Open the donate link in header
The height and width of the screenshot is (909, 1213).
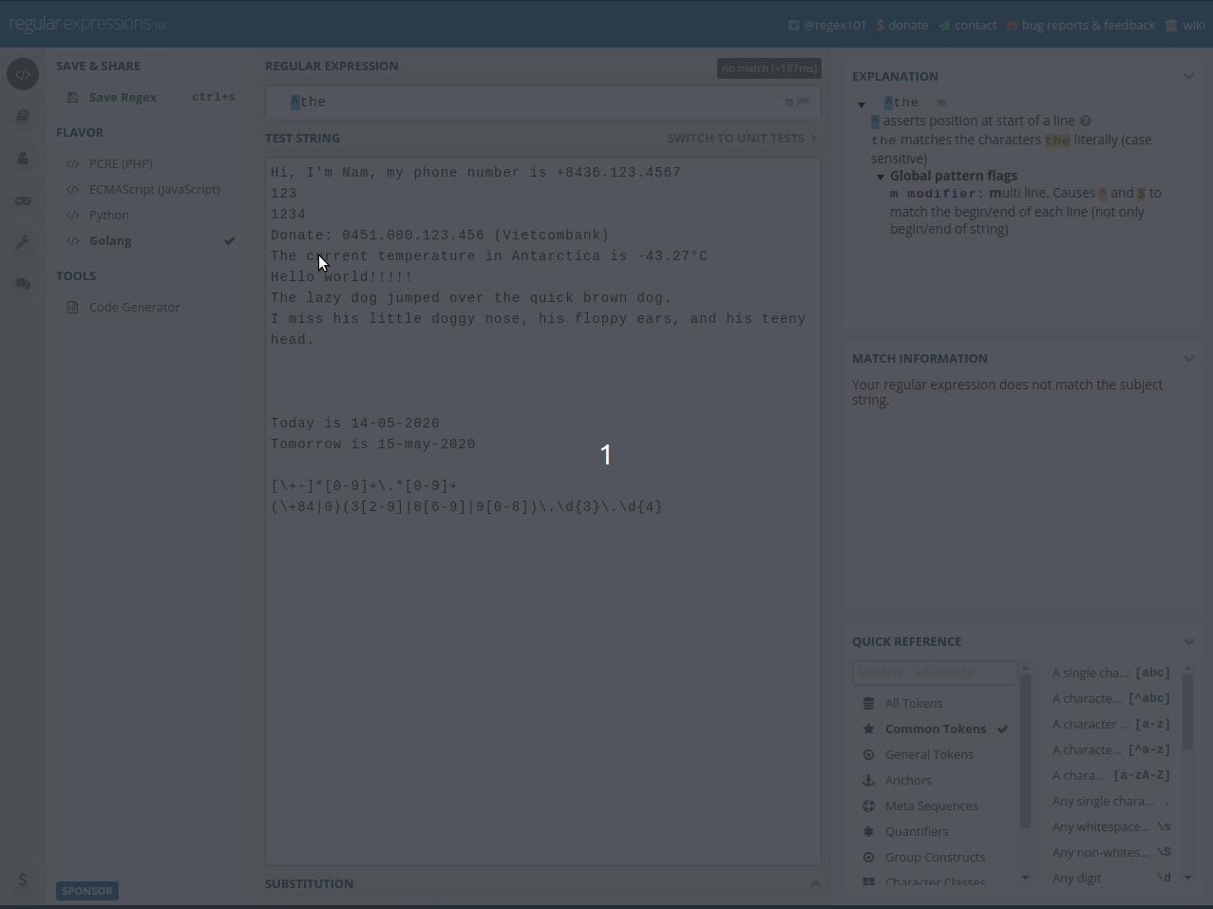pos(901,26)
